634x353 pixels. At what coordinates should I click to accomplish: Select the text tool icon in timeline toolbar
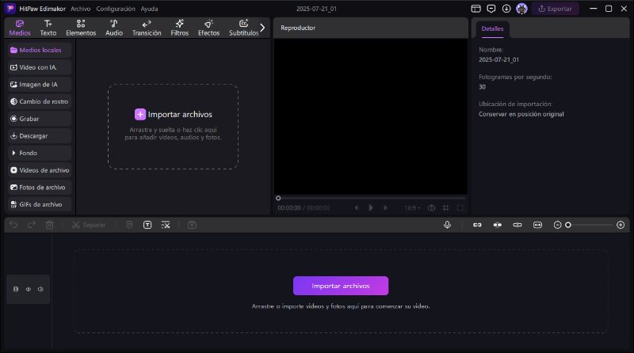tap(147, 225)
